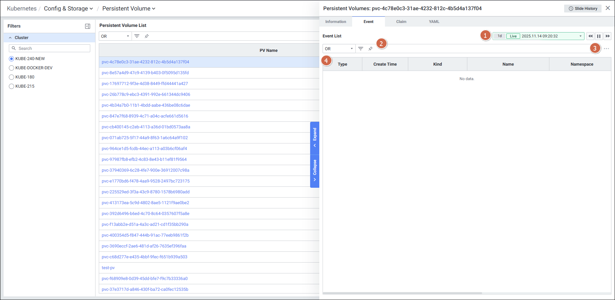Viewport: 615px width, 300px height.
Task: Collapse the Filters panel with sidebar icon
Action: pyautogui.click(x=88, y=26)
